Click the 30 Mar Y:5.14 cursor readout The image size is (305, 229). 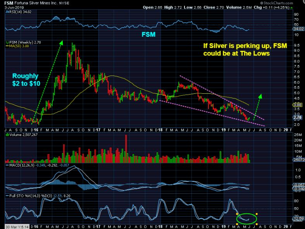point(17,227)
